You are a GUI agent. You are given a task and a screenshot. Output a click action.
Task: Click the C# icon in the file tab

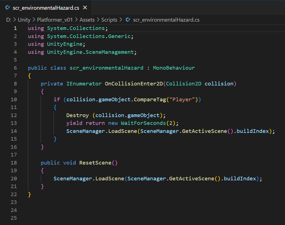pos(8,8)
